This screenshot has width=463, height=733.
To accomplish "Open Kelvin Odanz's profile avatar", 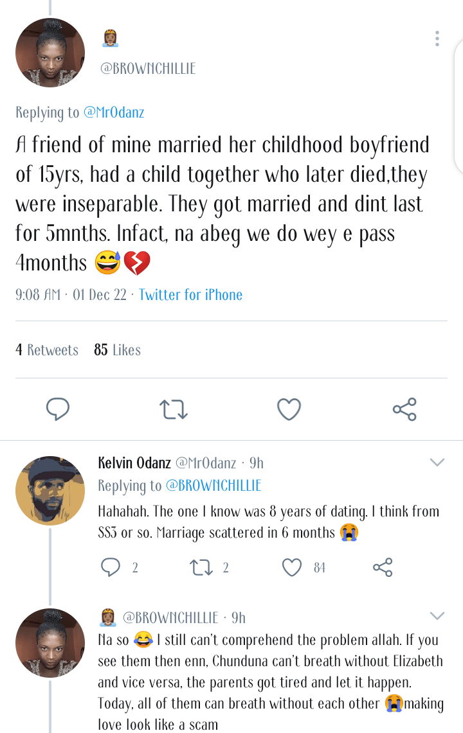I will point(50,491).
